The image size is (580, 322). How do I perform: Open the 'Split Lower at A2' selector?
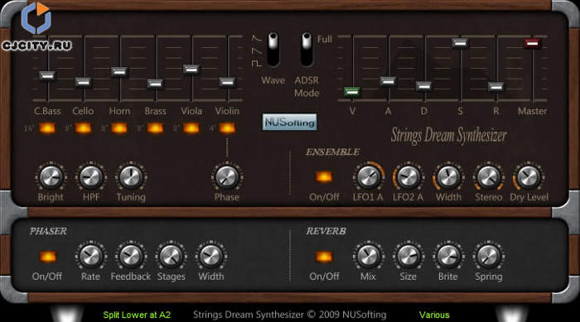(x=137, y=315)
